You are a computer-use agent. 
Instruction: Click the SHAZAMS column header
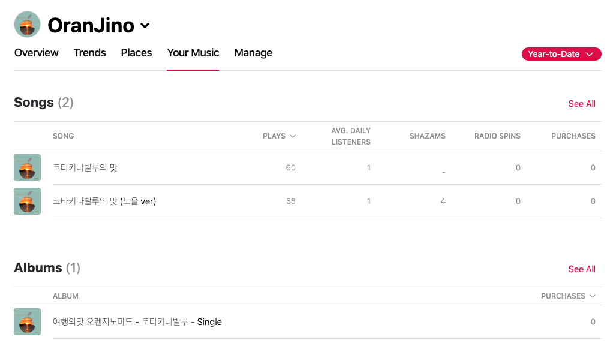coord(428,136)
